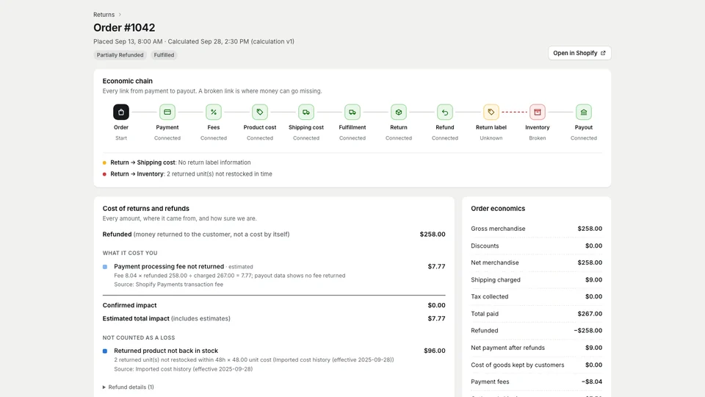Screen dimensions: 705x397
Task: Click the $96.00 amount
Action: 434,351
